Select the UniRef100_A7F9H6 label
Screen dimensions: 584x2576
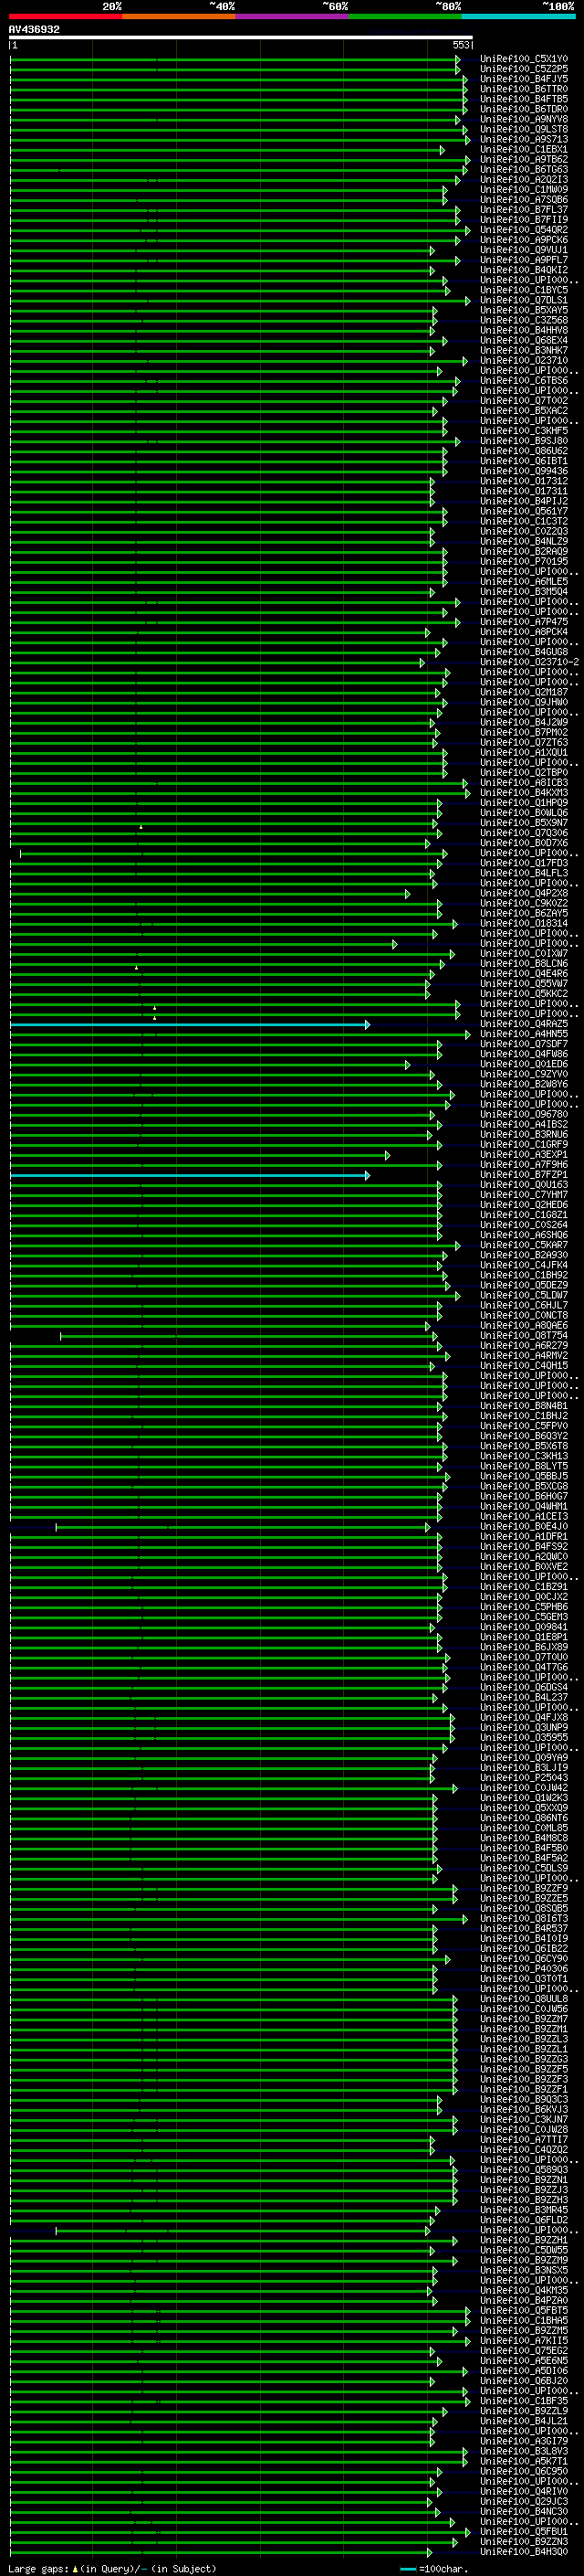(524, 1165)
